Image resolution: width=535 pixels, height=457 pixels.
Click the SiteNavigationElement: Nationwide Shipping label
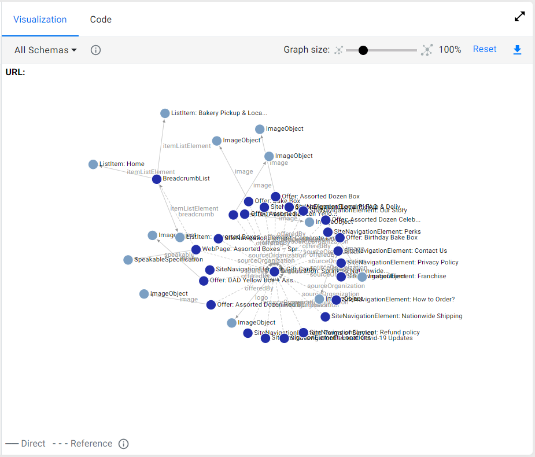click(397, 316)
